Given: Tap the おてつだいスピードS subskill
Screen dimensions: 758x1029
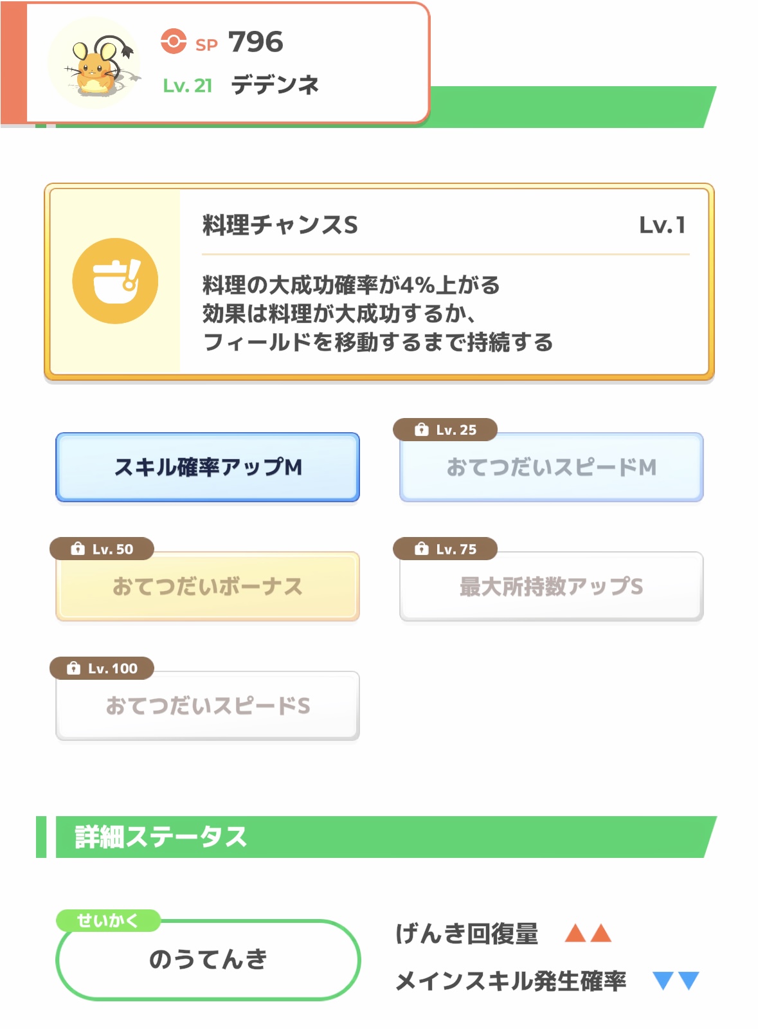Looking at the screenshot, I should pos(208,706).
